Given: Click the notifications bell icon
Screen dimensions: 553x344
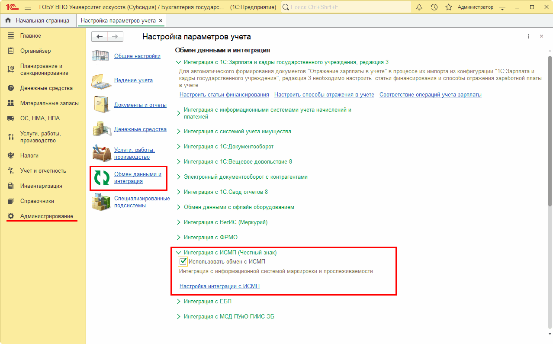Looking at the screenshot, I should [419, 7].
